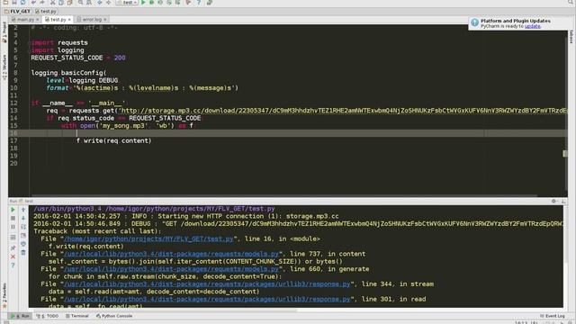Screen dimensions: 576x324
Task: Open Help via the question mark toolbar icon
Action: (x=199, y=3)
